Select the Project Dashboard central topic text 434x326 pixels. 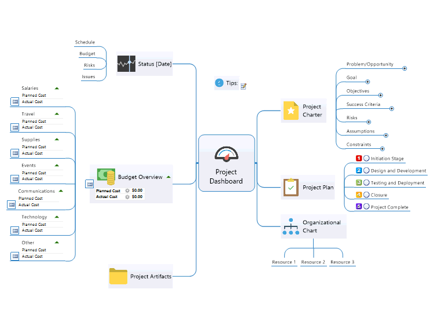tap(226, 177)
